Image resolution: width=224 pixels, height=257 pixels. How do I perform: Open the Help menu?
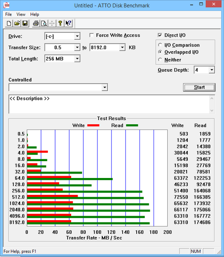tap(35, 14)
